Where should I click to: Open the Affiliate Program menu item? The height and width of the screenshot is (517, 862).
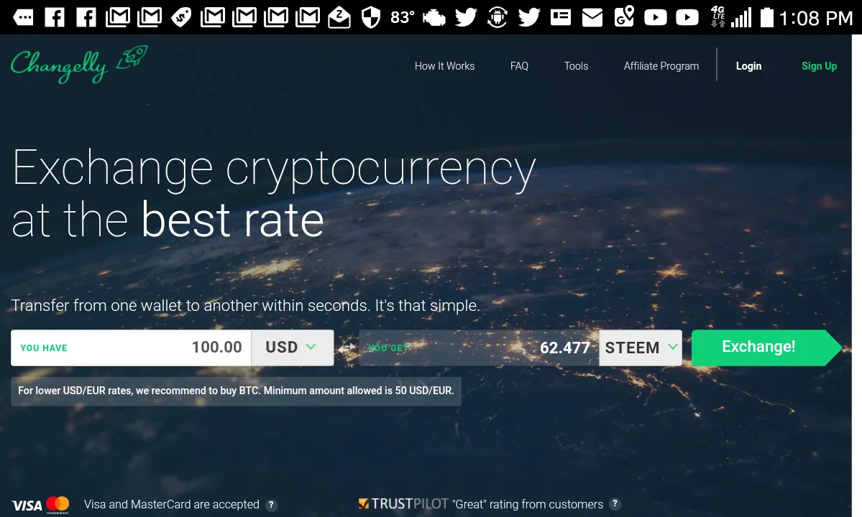tap(661, 66)
